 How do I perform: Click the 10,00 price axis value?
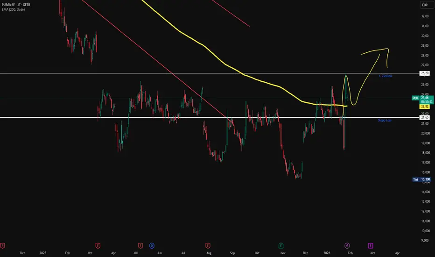pos(426,231)
